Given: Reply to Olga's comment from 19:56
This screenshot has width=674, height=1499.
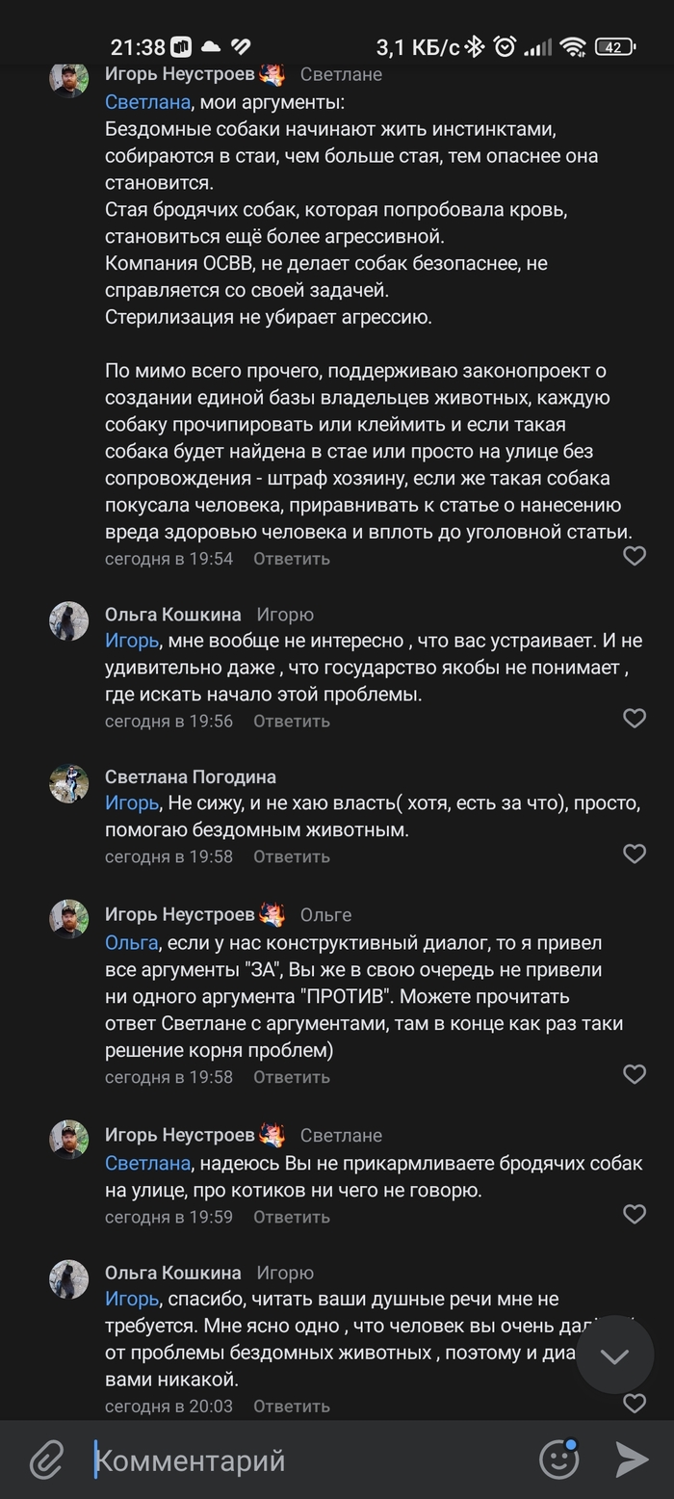Looking at the screenshot, I should coord(291,721).
